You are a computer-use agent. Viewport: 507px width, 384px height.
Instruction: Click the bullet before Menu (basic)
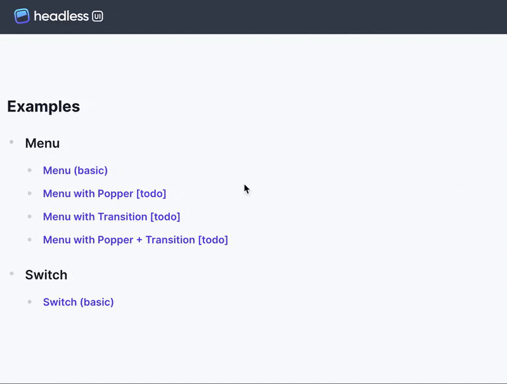point(29,170)
